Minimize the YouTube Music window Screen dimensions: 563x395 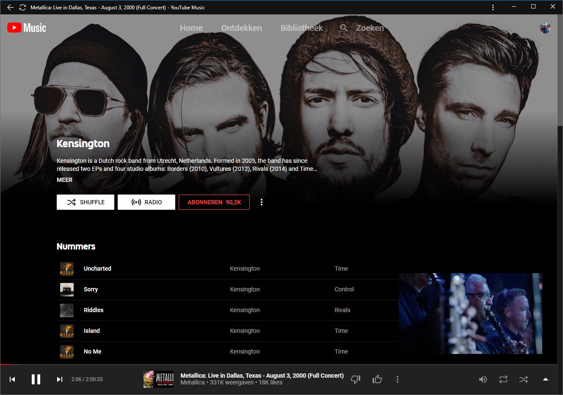click(x=514, y=7)
